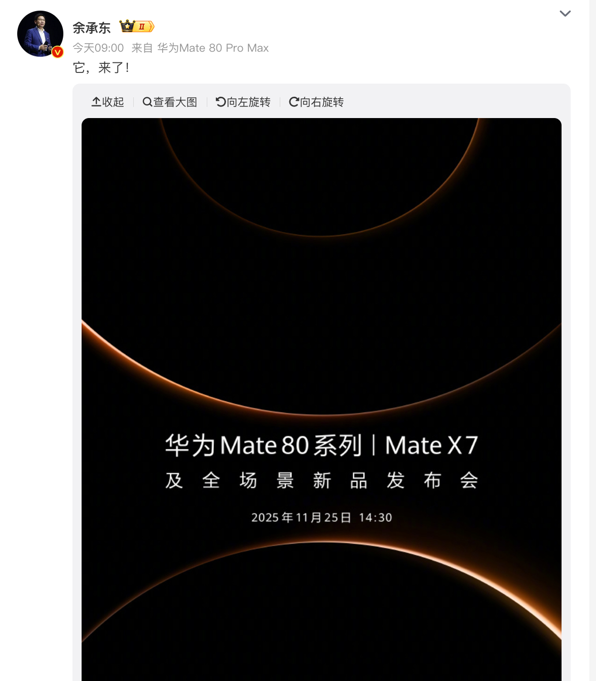Open the 今天09:00 post timestamp
Screen dimensions: 596x681
pyautogui.click(x=98, y=48)
